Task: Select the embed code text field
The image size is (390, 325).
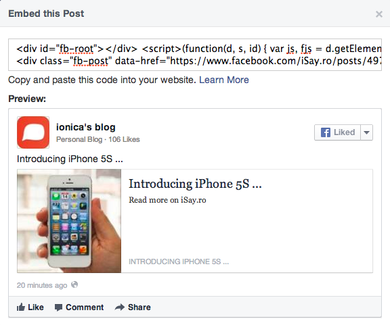Action: coord(195,55)
